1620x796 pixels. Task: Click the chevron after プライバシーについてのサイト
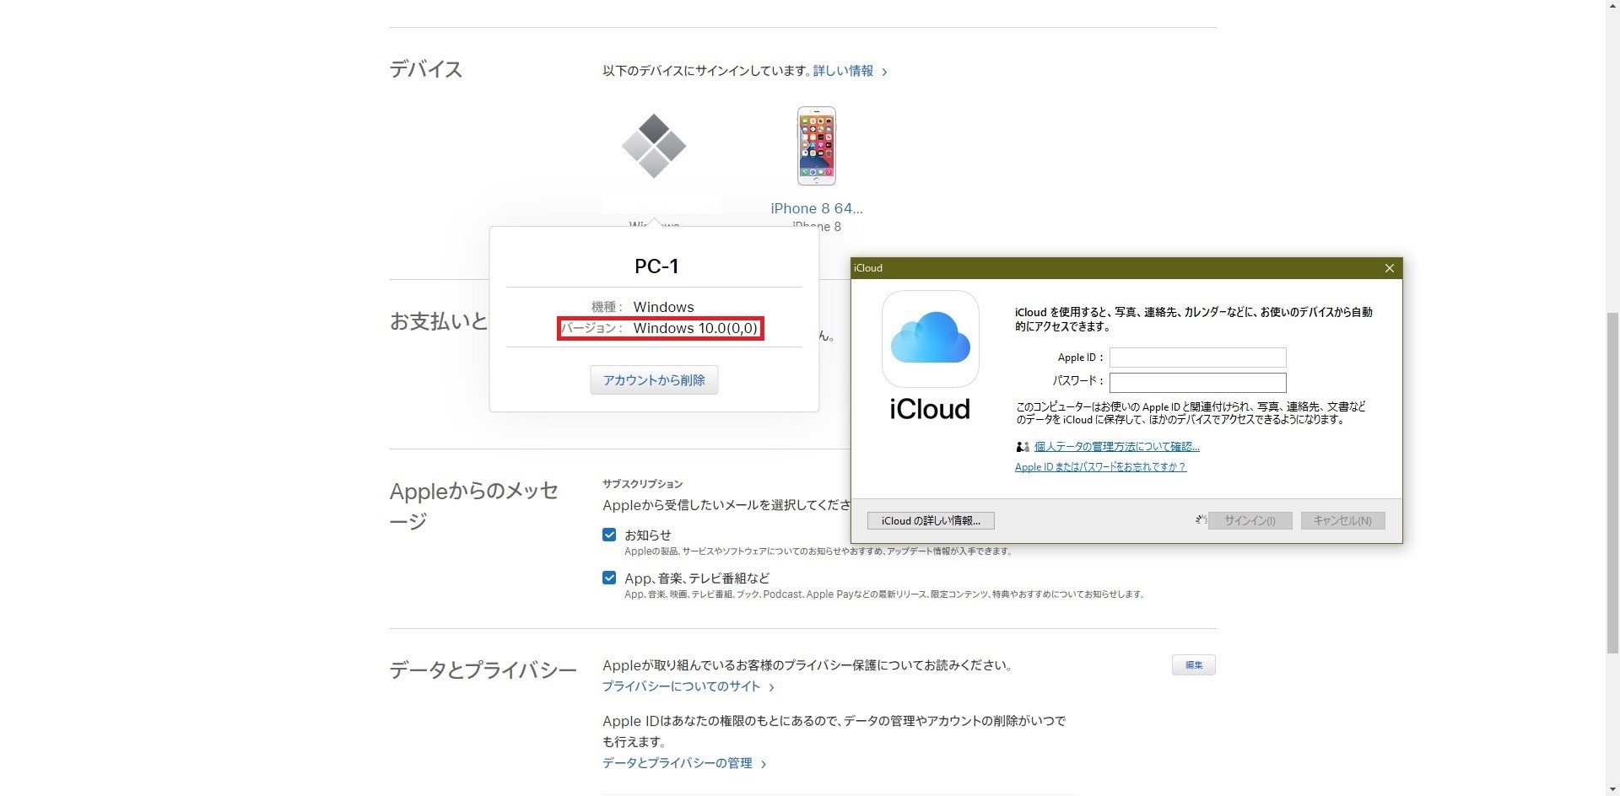tap(771, 687)
